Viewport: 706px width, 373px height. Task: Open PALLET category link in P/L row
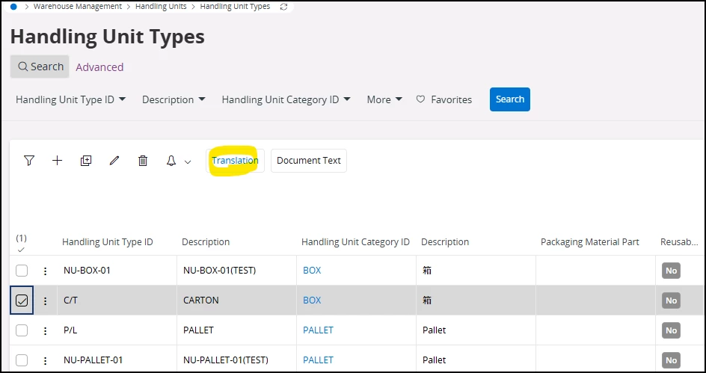(318, 330)
